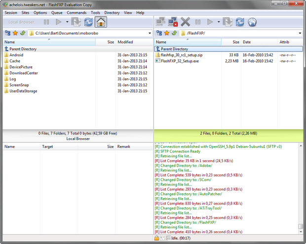306x244 pixels.
Task: Sort local list by Size column
Action: pyautogui.click(x=106, y=42)
